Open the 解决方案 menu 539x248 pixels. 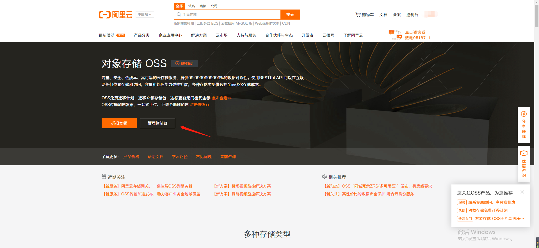(x=199, y=35)
